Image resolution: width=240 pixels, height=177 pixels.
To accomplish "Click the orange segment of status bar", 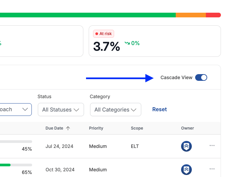I will pos(191,15).
